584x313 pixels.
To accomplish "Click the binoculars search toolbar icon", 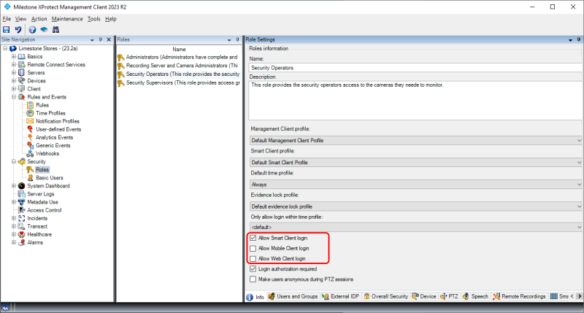I will pos(56,30).
